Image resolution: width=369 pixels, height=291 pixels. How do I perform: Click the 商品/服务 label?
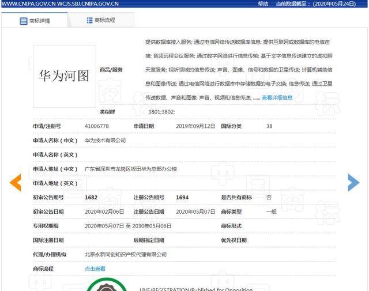point(111,70)
